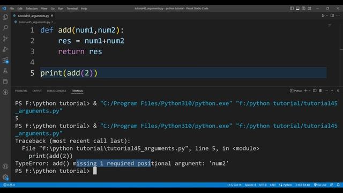The image size is (343, 193).
Task: Open the Source Control view
Action: (x=5, y=39)
